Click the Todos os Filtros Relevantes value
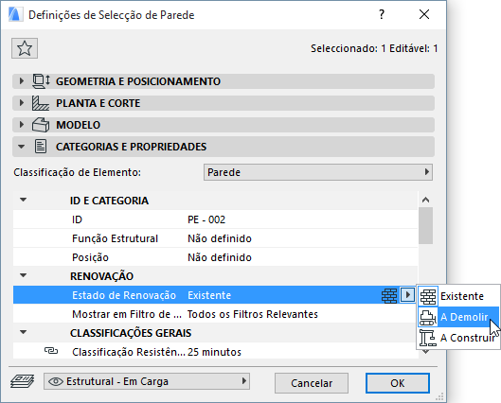The image size is (501, 403). click(x=253, y=314)
